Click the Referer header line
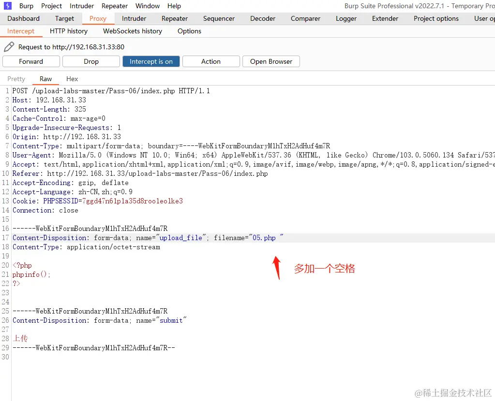Viewport: 495px width, 401px height. pyautogui.click(x=140, y=173)
